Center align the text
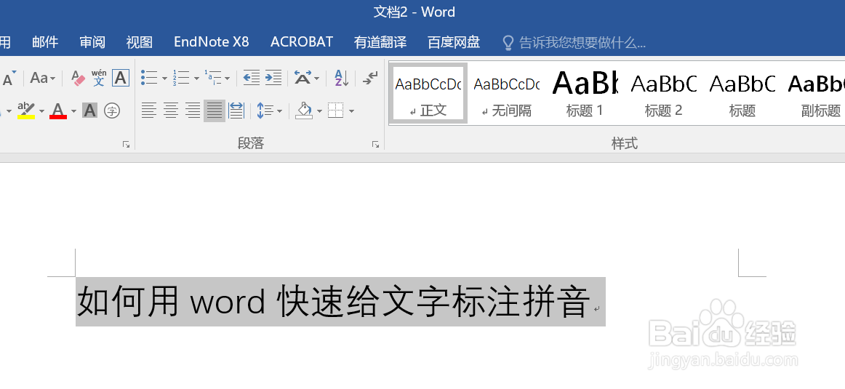The image size is (845, 389). [171, 111]
